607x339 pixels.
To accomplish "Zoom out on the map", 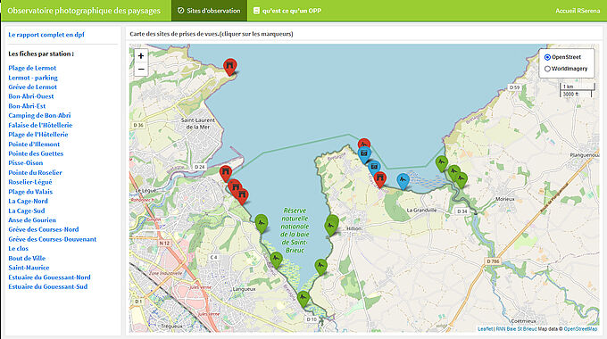I will 141,70.
